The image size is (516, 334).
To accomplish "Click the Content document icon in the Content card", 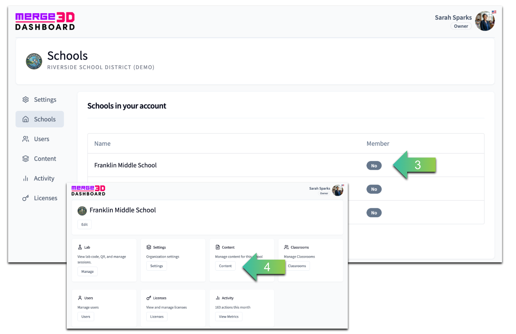I will tap(218, 247).
